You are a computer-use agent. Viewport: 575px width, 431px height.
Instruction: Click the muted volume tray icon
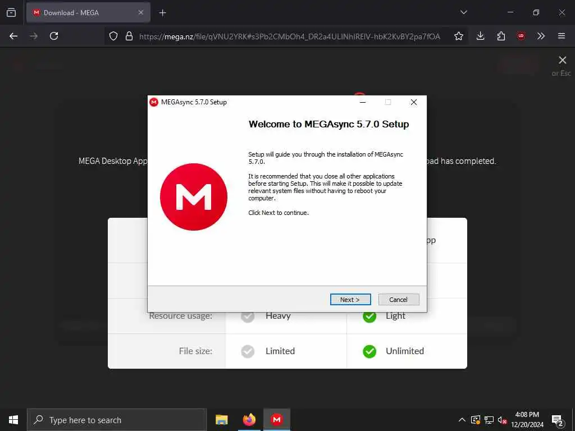tap(502, 420)
